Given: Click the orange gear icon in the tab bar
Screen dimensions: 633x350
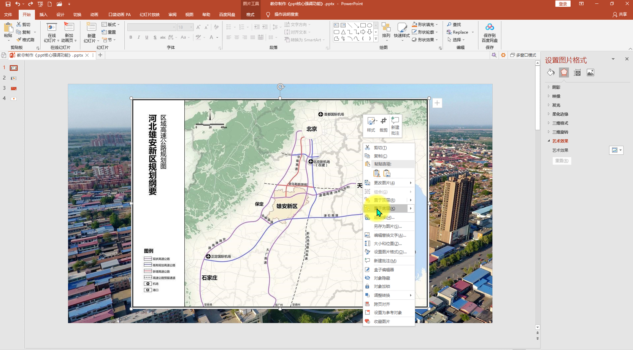Looking at the screenshot, I should [503, 55].
